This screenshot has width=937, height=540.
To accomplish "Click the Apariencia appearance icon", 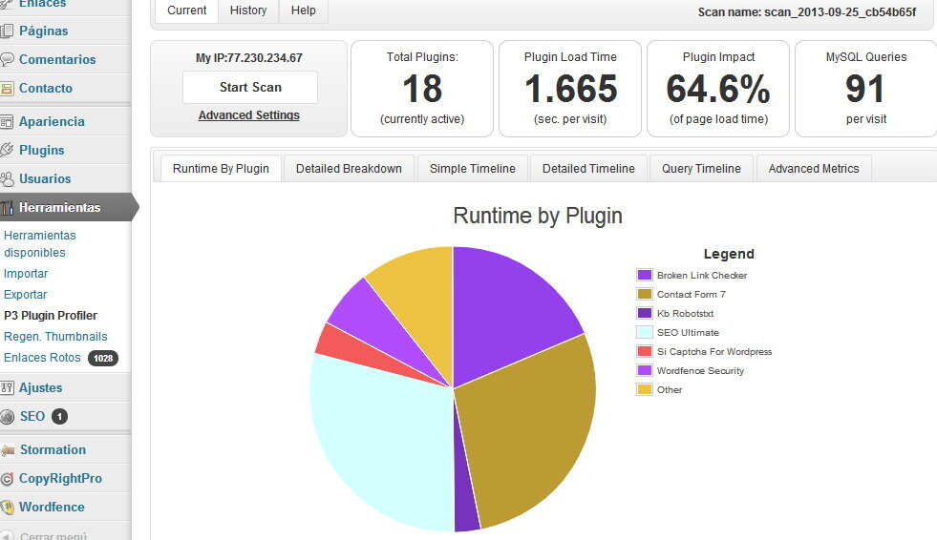I will tap(7, 122).
